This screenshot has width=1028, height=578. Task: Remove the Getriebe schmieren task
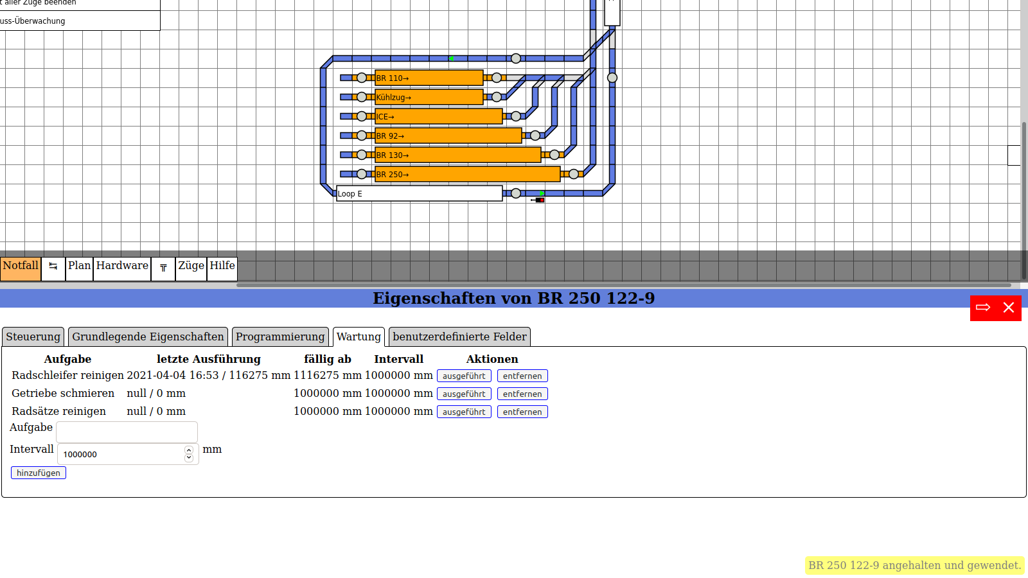point(522,394)
